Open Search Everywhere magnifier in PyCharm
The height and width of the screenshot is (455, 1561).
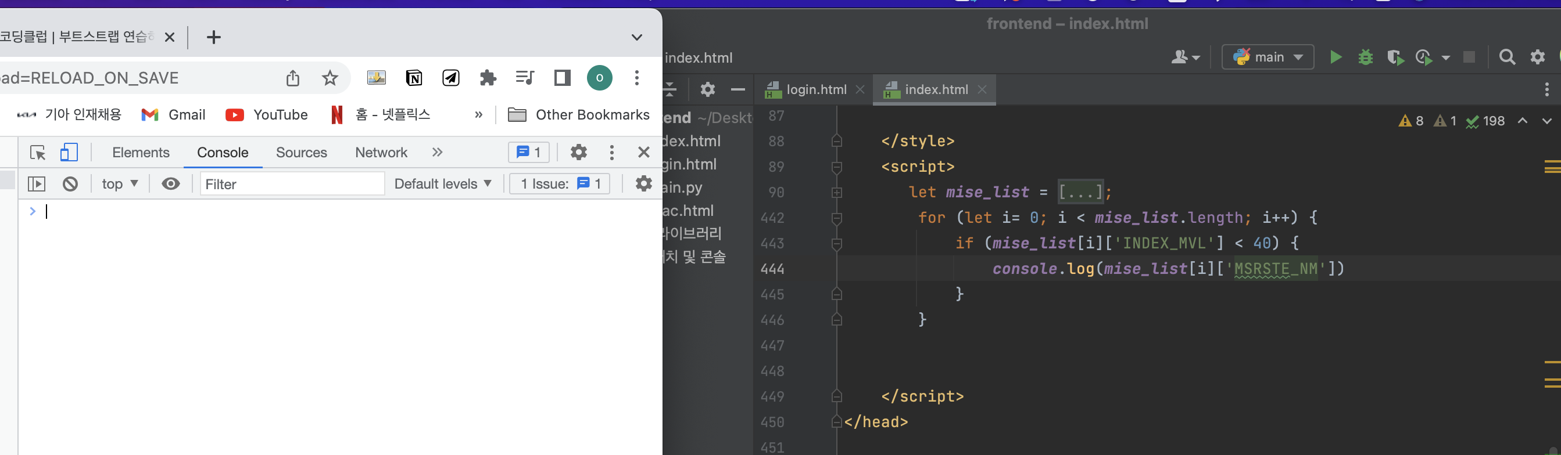1507,57
